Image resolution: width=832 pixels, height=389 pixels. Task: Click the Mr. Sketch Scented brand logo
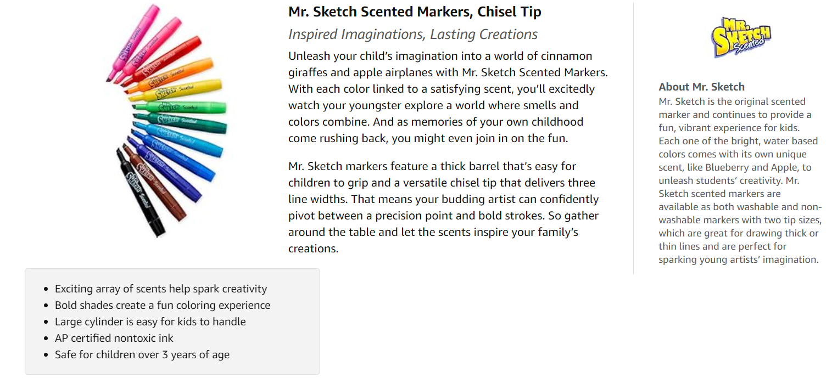click(741, 37)
